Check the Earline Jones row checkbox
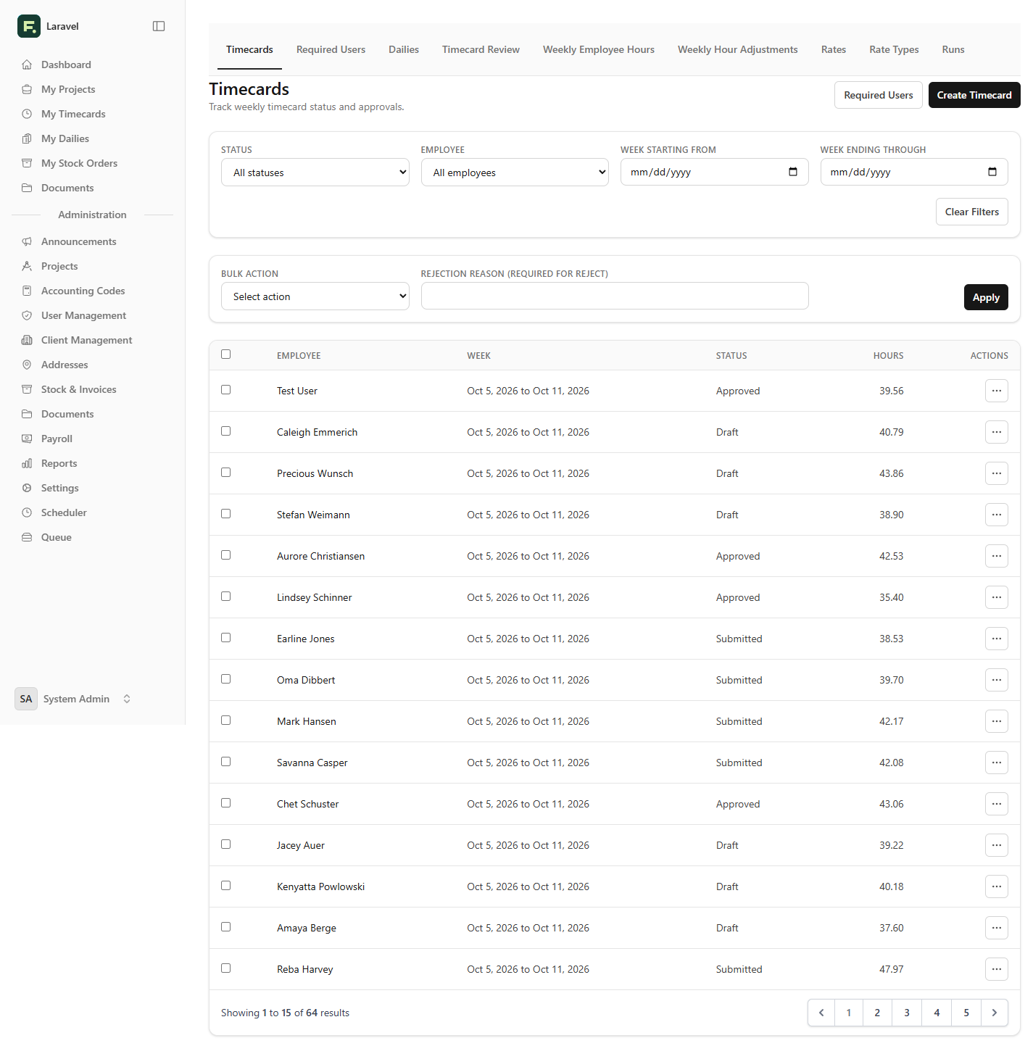Screen dimensions: 1033x1059 (x=226, y=638)
